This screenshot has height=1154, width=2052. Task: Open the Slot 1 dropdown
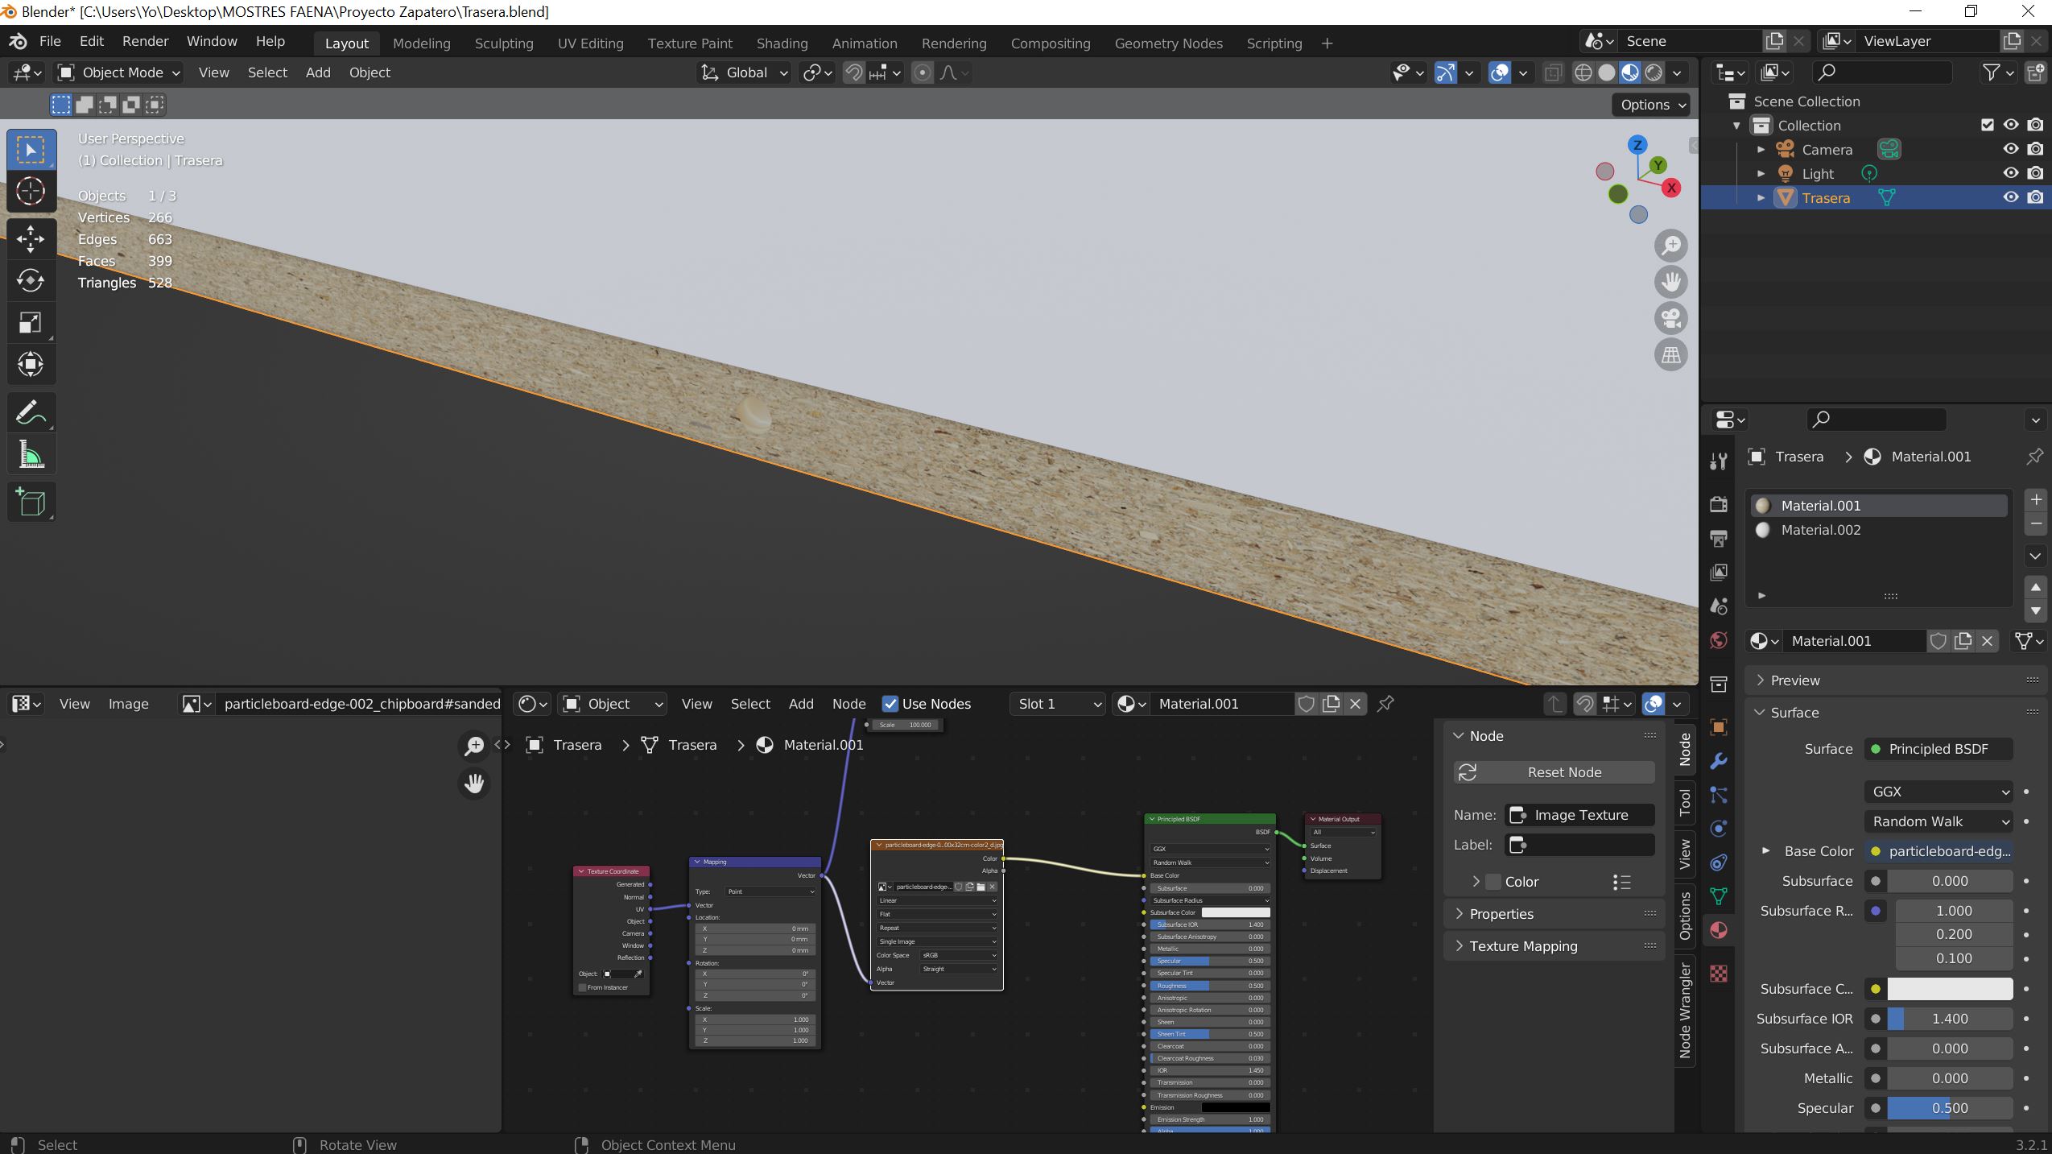point(1057,704)
